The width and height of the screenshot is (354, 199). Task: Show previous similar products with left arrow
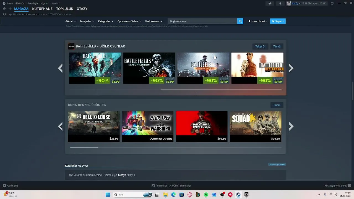(60, 126)
